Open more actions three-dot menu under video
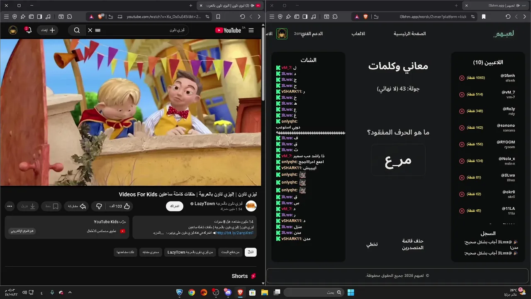This screenshot has height=299, width=531. point(10,206)
